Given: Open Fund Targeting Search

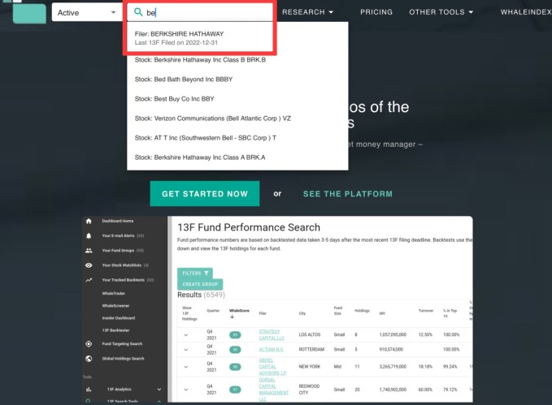Looking at the screenshot, I should coord(122,344).
